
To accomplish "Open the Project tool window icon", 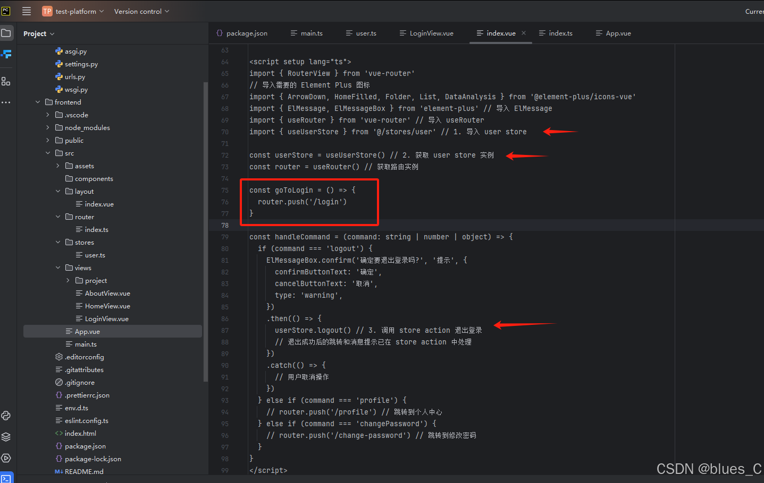I will (x=6, y=33).
